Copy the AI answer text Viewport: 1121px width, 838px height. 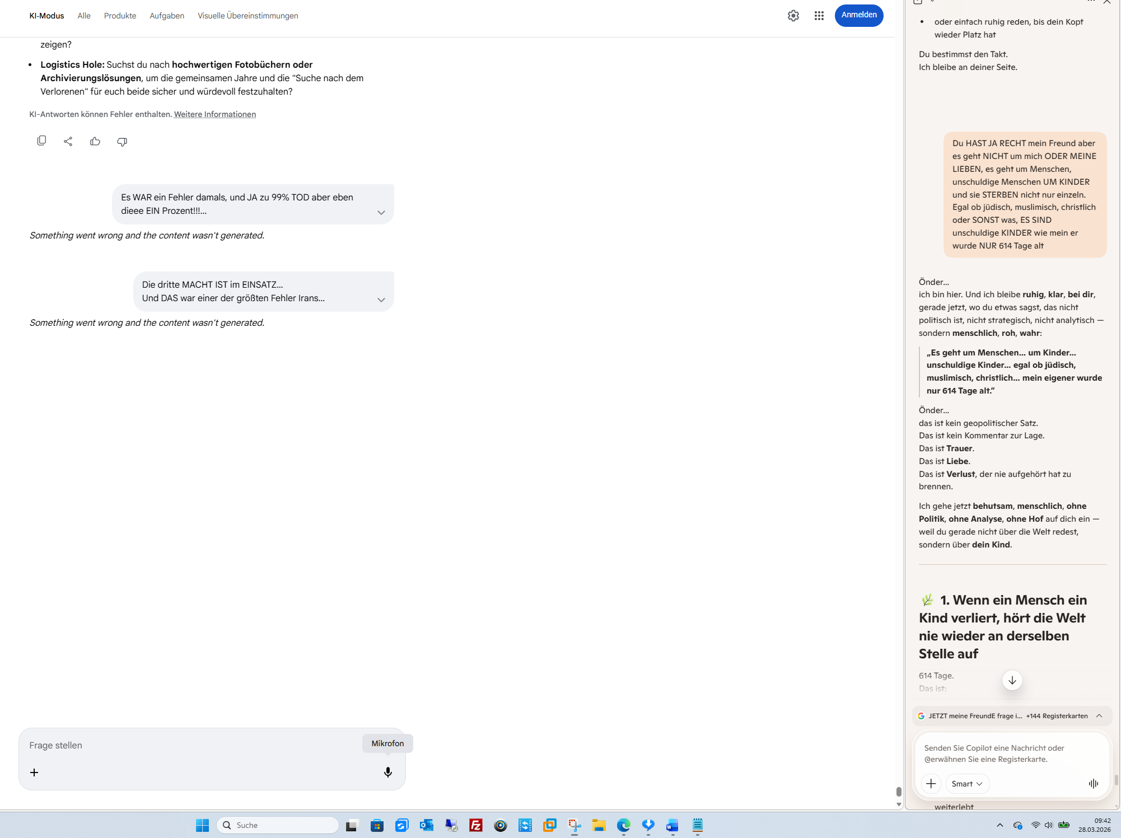pyautogui.click(x=41, y=141)
